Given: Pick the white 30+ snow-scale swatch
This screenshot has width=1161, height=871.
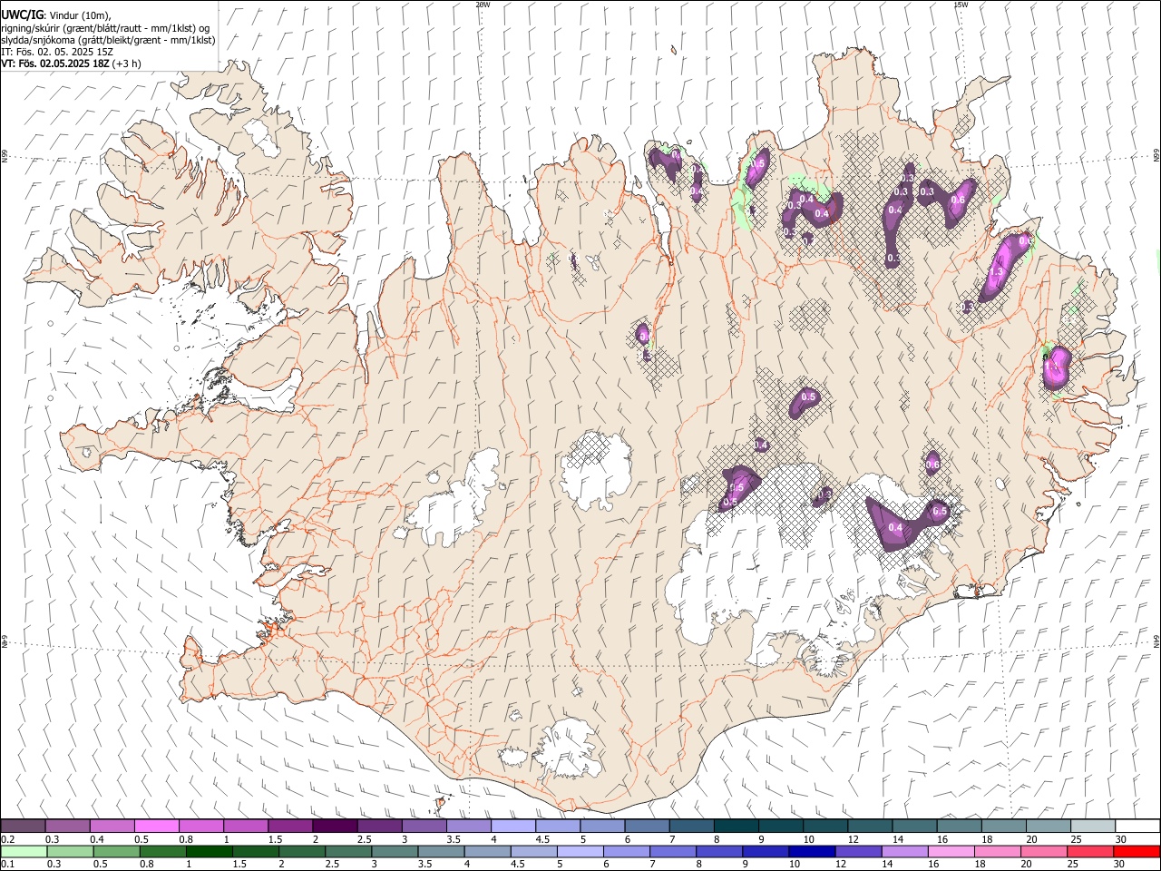Looking at the screenshot, I should click(1137, 826).
